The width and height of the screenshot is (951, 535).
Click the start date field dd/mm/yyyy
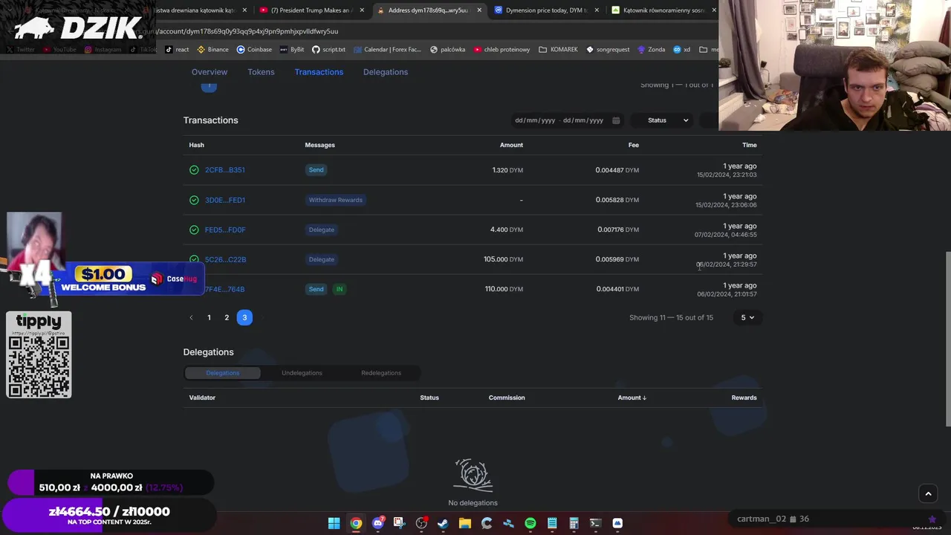coord(535,120)
